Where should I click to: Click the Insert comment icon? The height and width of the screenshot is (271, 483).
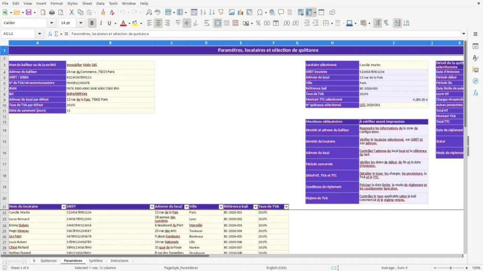tap(281, 12)
